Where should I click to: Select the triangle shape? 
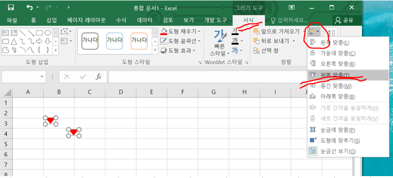click(14, 41)
